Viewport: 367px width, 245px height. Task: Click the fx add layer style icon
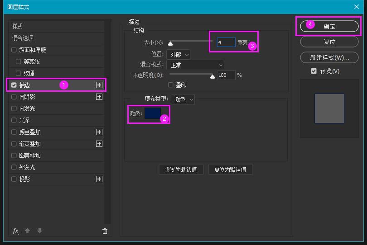[x=16, y=231]
